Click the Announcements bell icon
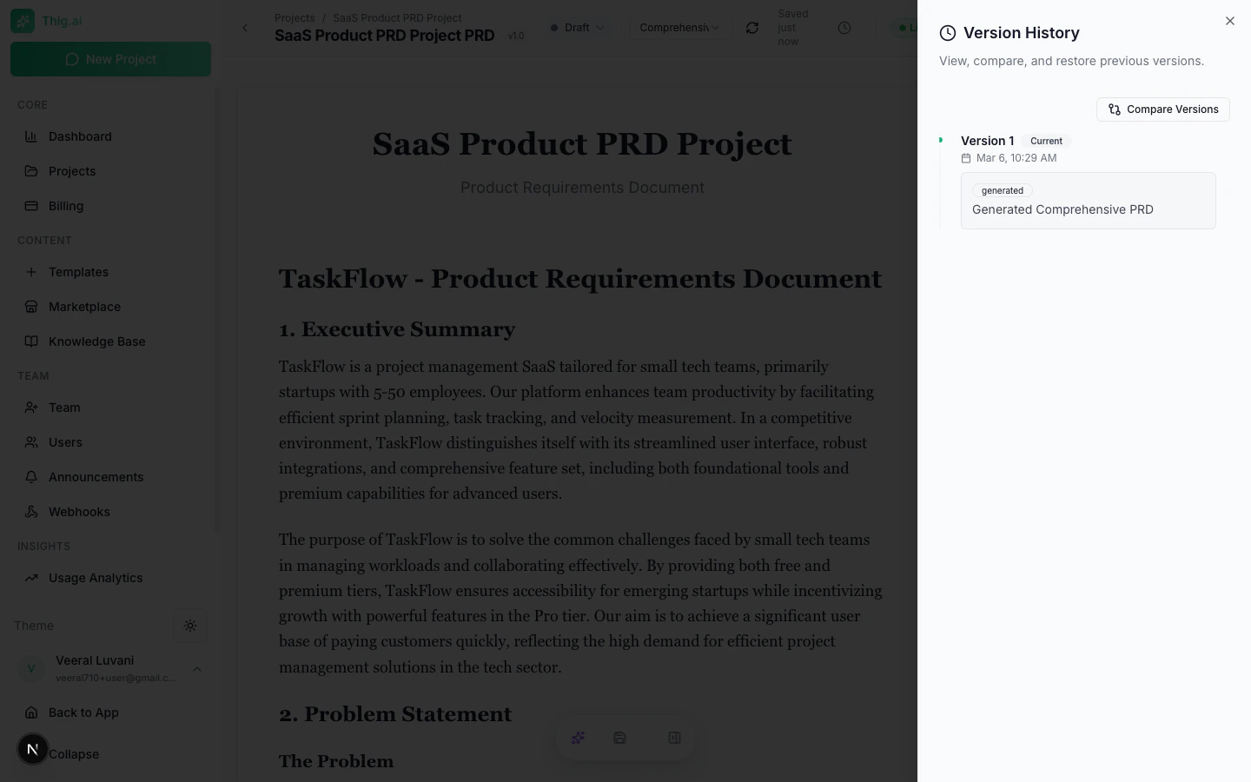1251x782 pixels. [x=31, y=477]
